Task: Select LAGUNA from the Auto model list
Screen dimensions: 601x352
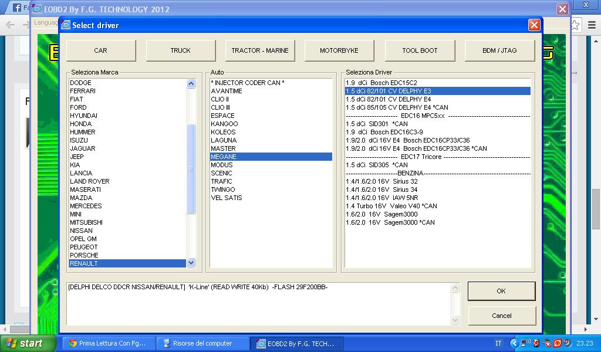Action: [224, 140]
